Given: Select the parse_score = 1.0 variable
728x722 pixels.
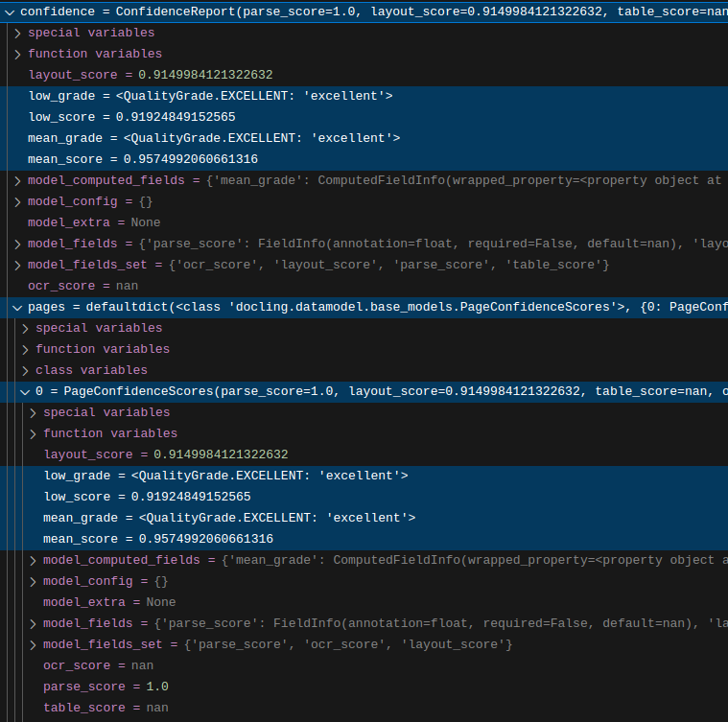Looking at the screenshot, I should 106,687.
